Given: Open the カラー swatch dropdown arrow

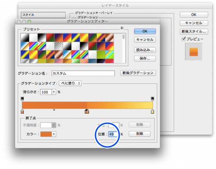Looking at the screenshot, I should pyautogui.click(x=54, y=134).
